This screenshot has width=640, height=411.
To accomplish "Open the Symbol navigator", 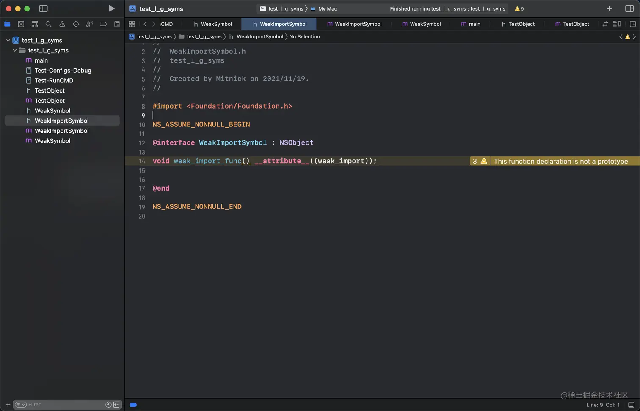I will pyautogui.click(x=35, y=24).
